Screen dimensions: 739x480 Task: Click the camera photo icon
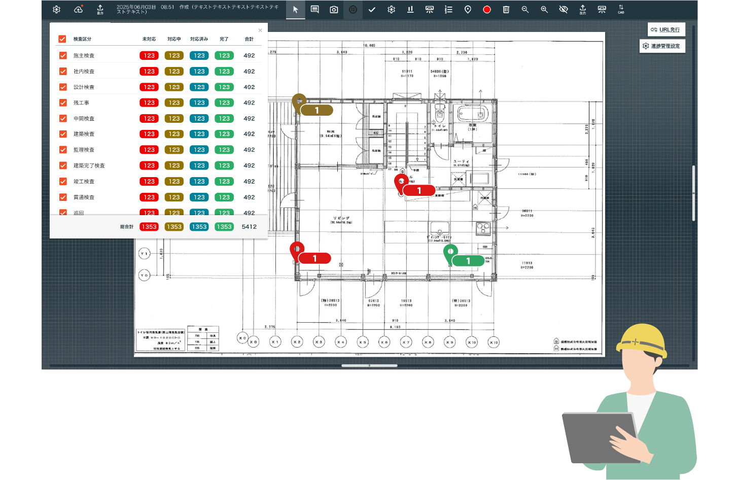click(x=334, y=10)
